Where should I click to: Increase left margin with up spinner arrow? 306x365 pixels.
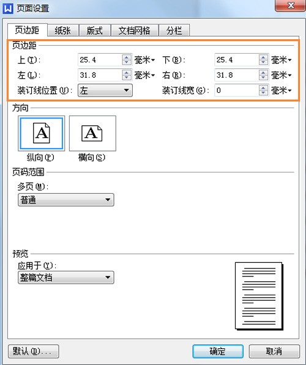coord(127,72)
